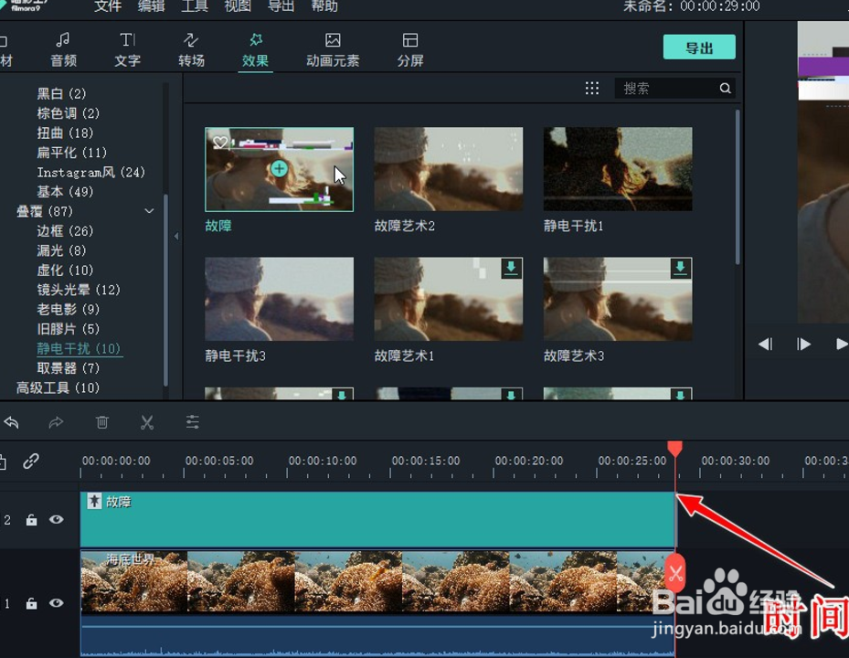Step forward one frame in preview
This screenshot has width=849, height=658.
coord(803,344)
